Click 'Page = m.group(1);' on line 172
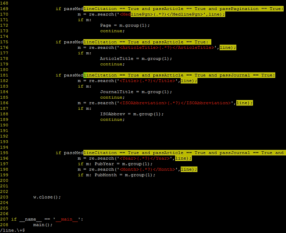 (x=125, y=25)
